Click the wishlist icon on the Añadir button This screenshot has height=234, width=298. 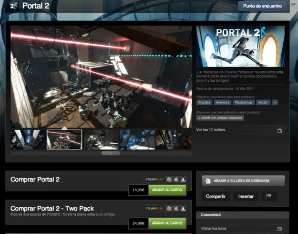[x=208, y=181]
